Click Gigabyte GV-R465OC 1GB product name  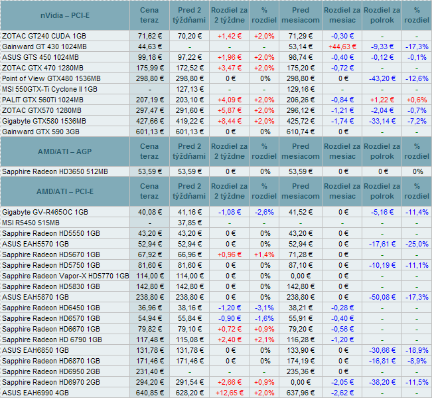(45, 212)
